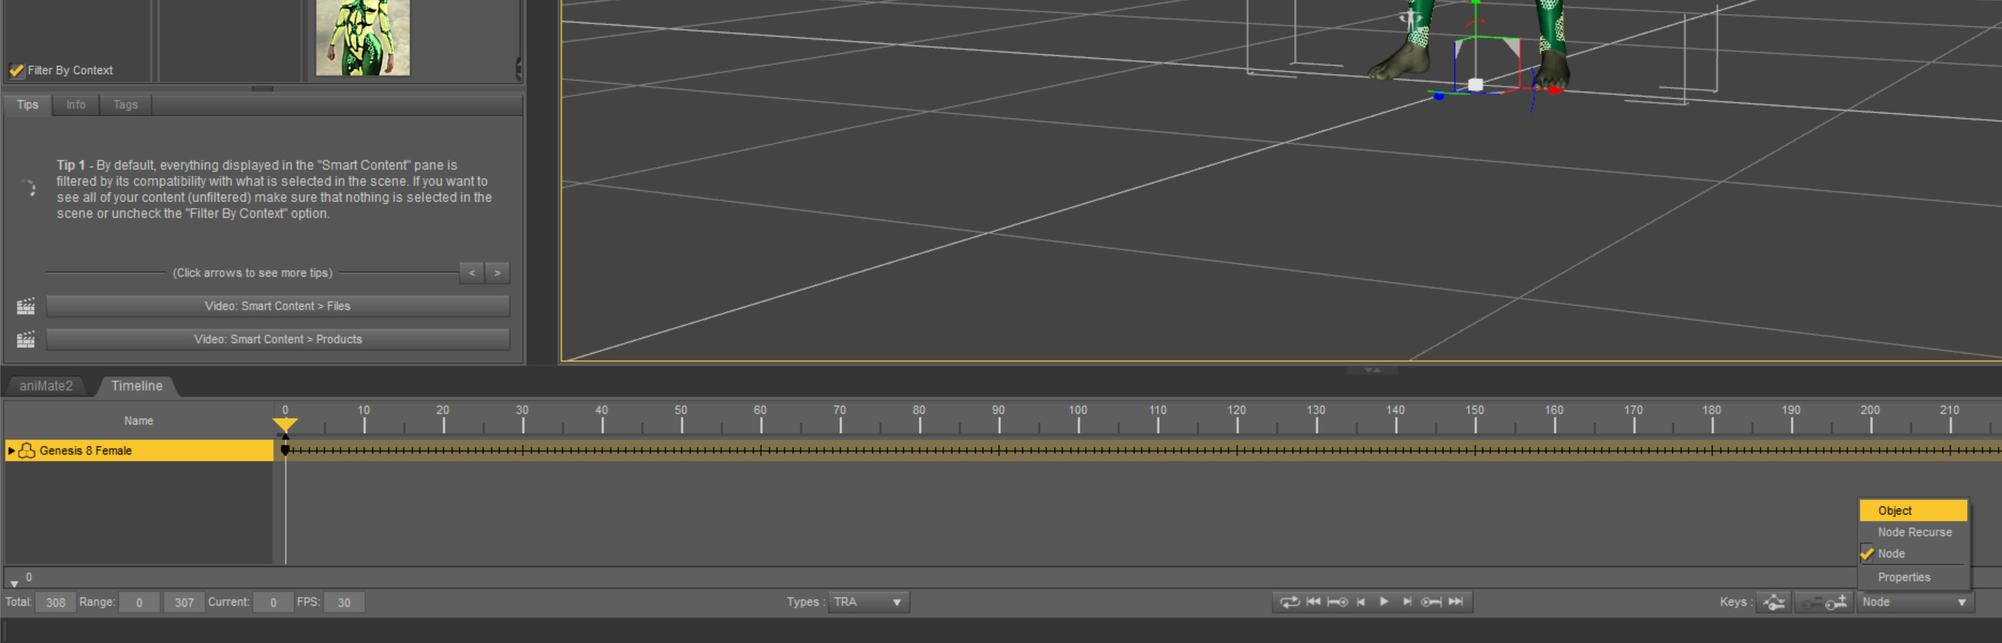
Task: Open Video: Smart Content > Products
Action: (277, 340)
